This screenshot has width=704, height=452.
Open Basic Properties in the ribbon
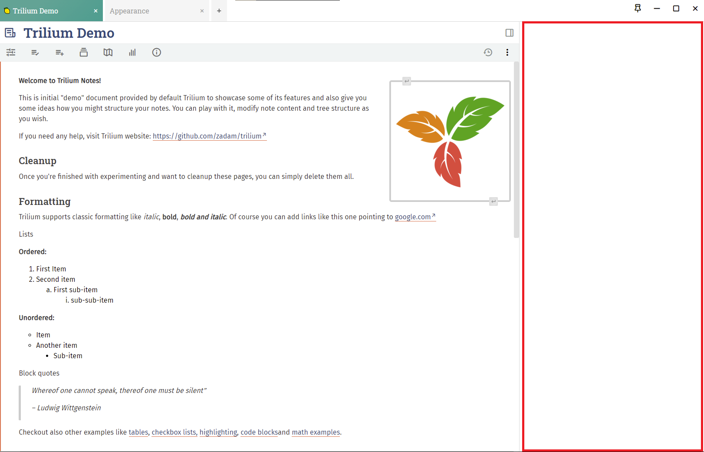11,52
